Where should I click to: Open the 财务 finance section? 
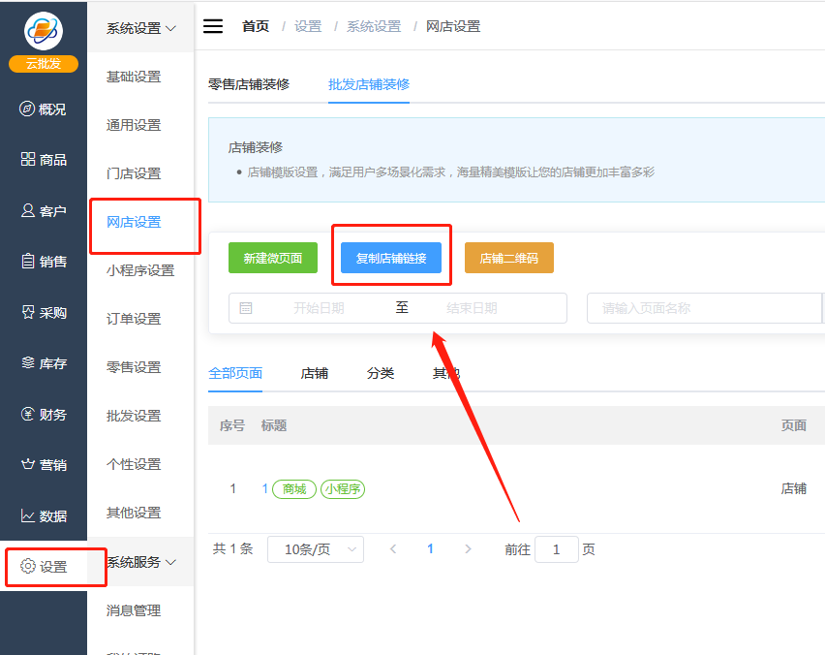tap(43, 414)
